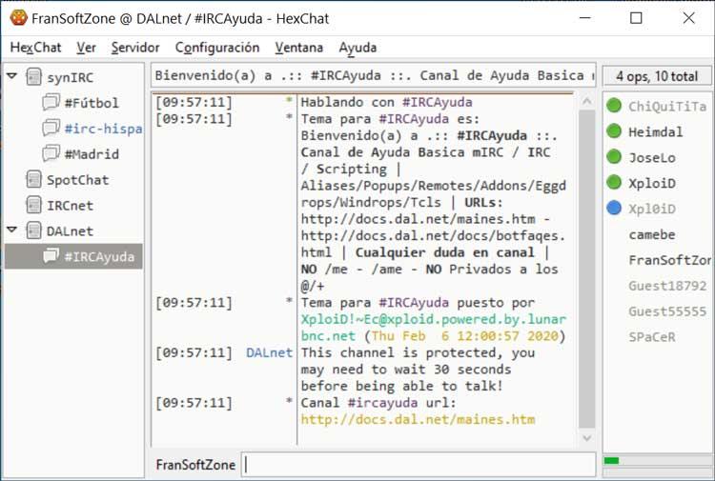
Task: Switch to the #Fútbol channel
Action: [92, 103]
